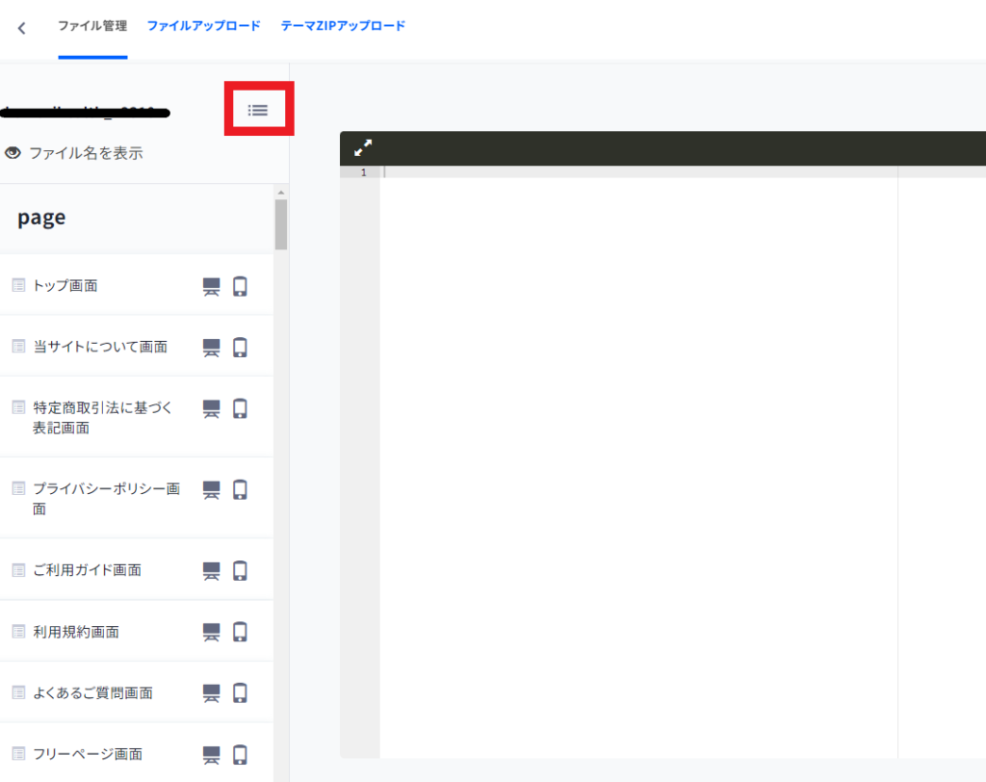Screen dimensions: 986x782
Task: Select mobile icon for 特定商取引法に基づく表記画面
Action: coord(240,408)
